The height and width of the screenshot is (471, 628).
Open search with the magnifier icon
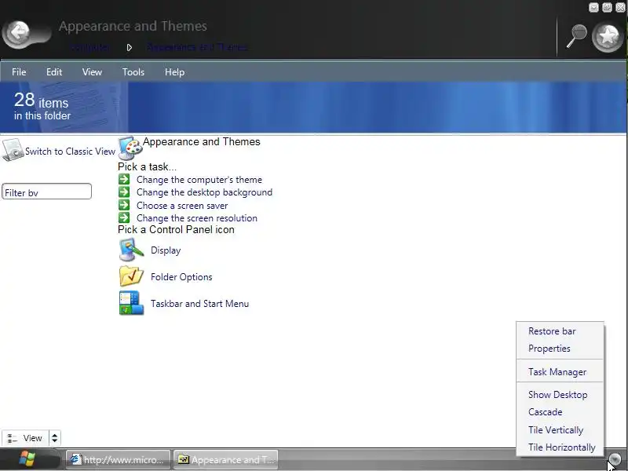click(x=576, y=36)
